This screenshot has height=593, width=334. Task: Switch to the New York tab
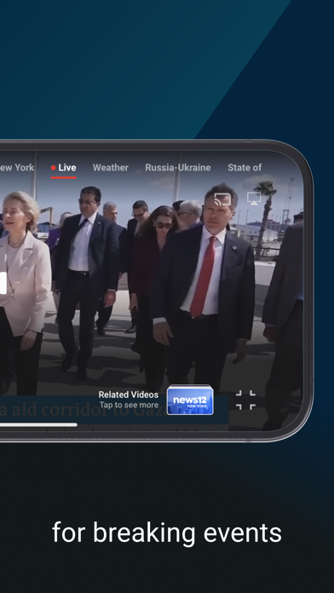tap(17, 168)
